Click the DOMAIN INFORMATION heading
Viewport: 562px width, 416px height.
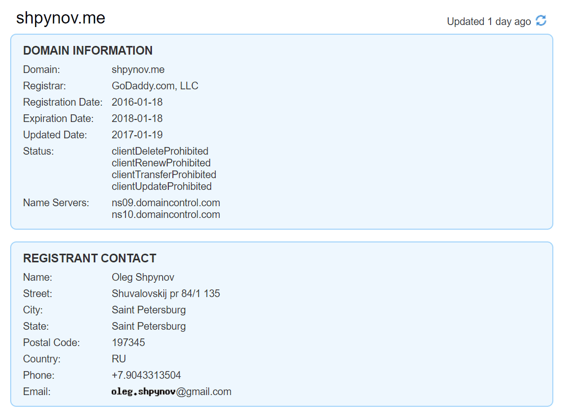(88, 51)
